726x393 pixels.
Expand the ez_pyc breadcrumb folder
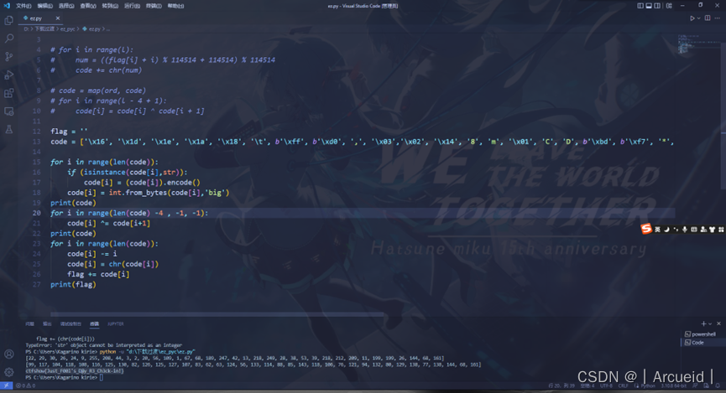[68, 28]
